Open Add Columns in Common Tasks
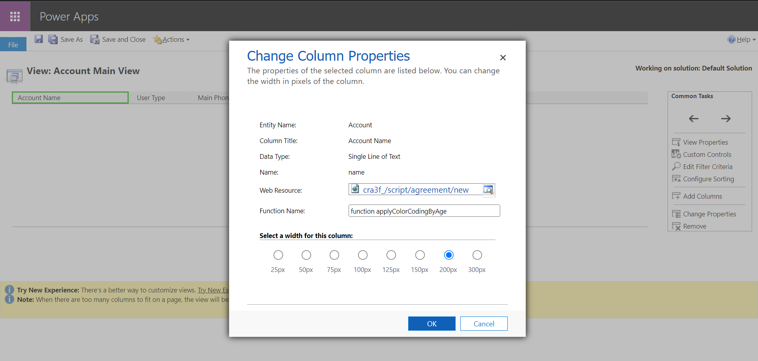Viewport: 758px width, 361px height. point(702,196)
